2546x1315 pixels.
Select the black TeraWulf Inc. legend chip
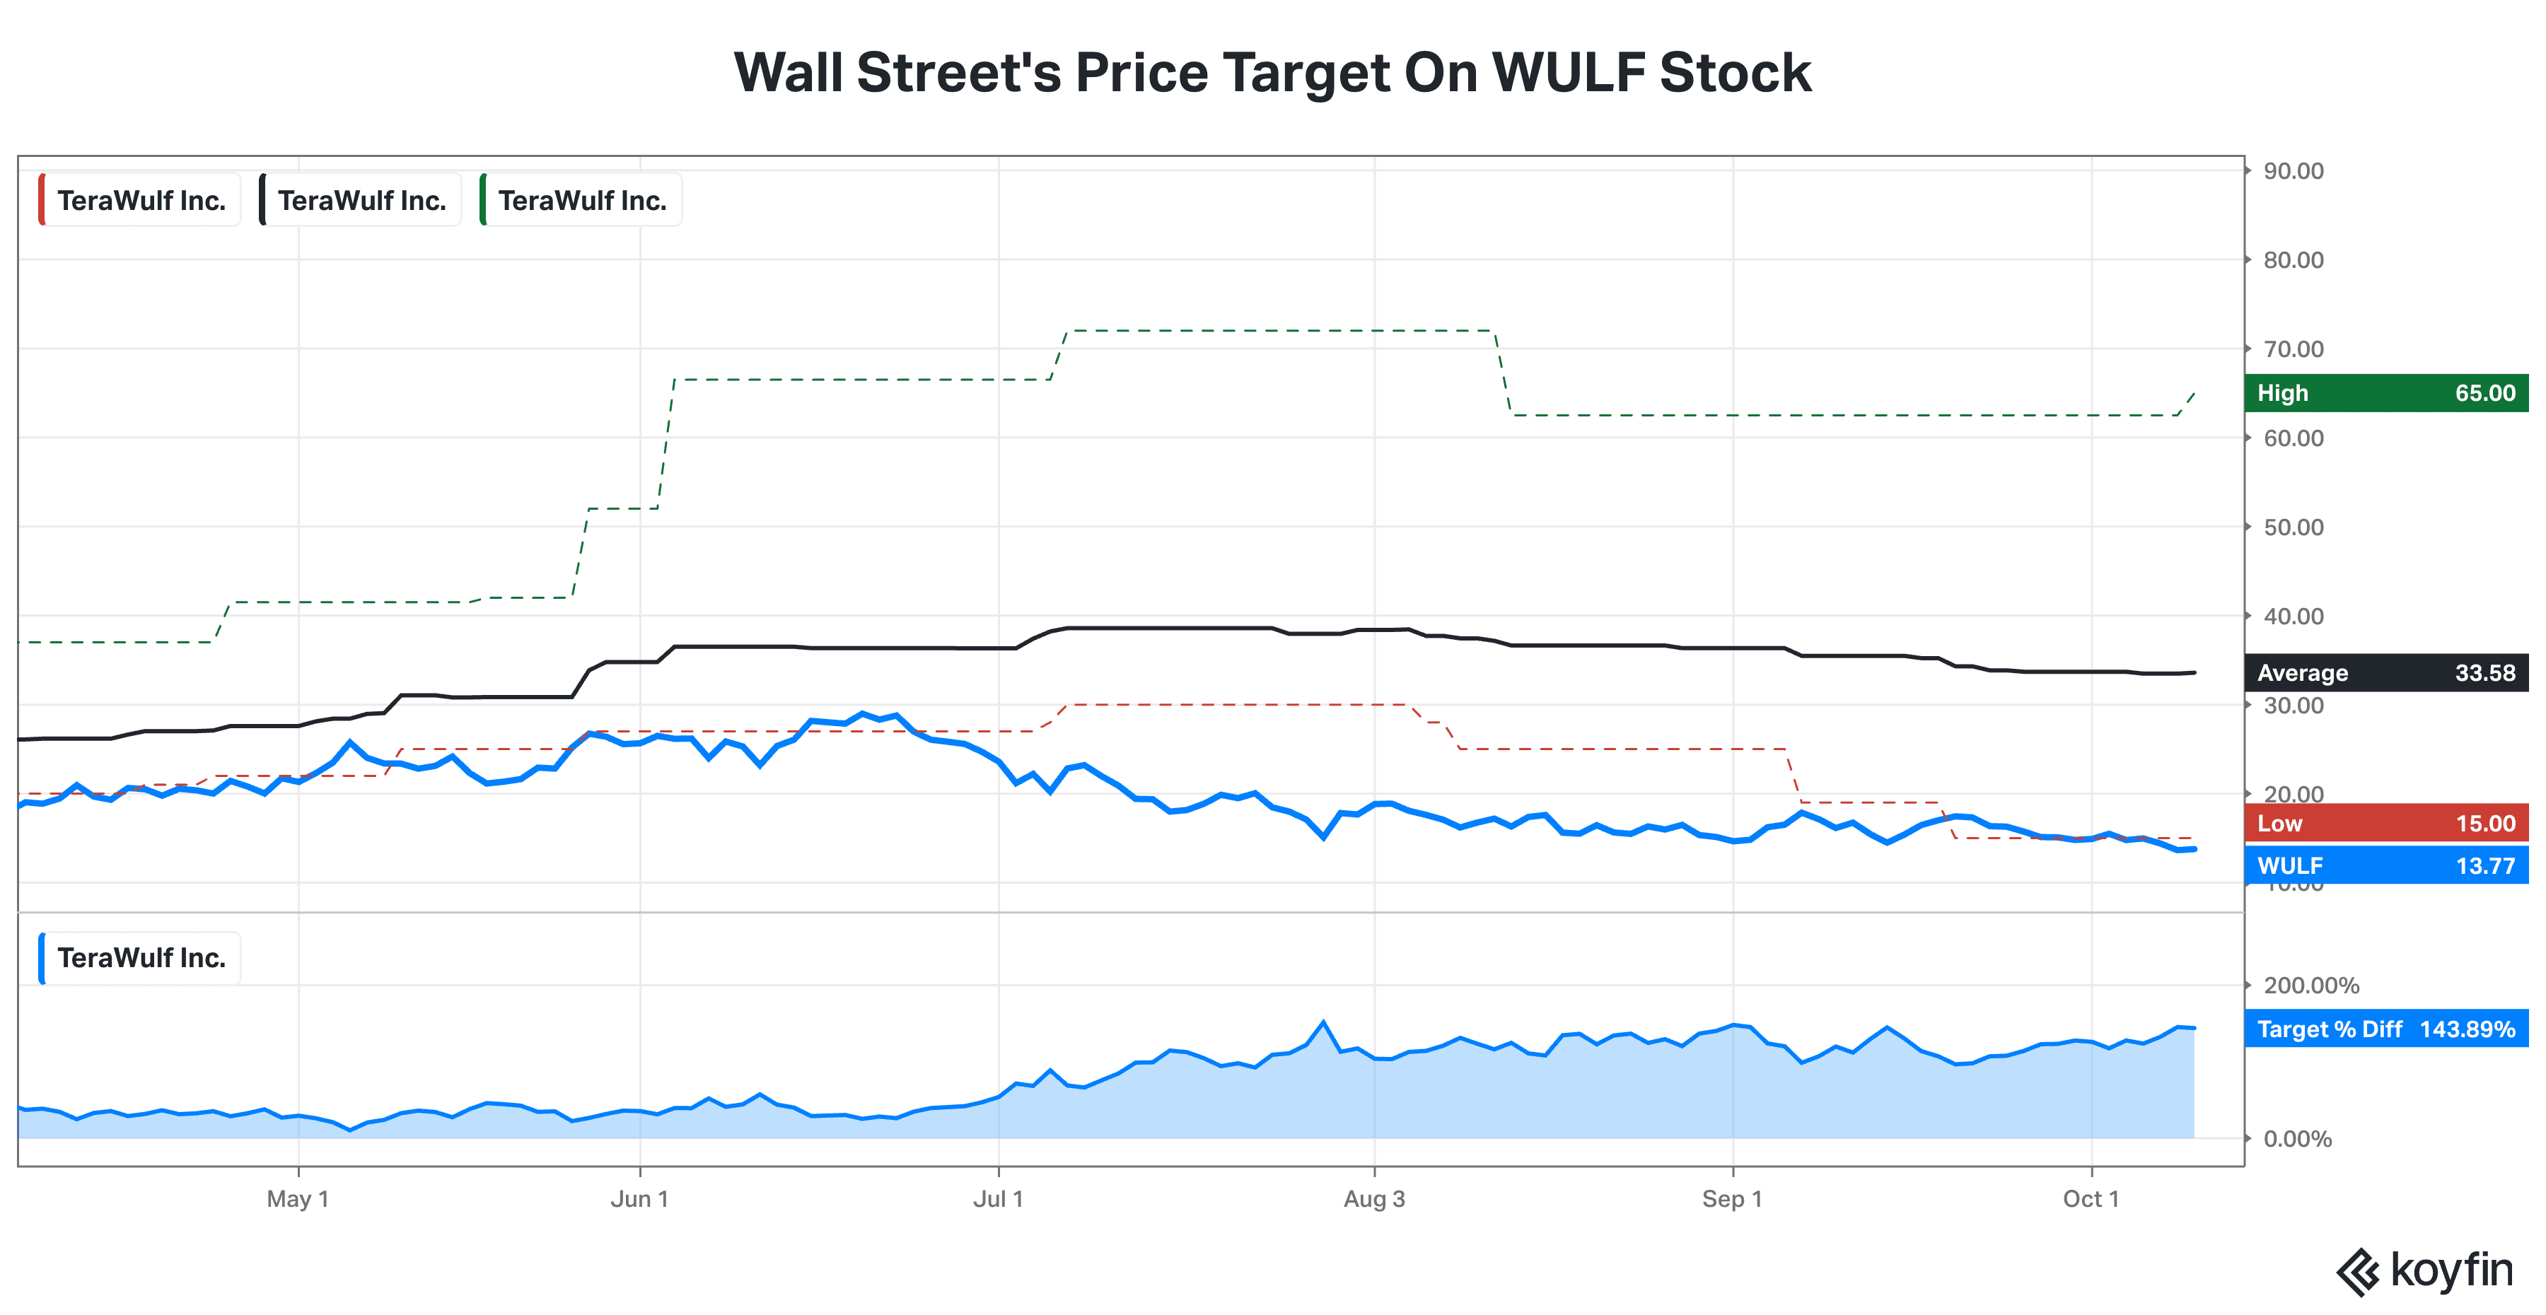tap(360, 199)
